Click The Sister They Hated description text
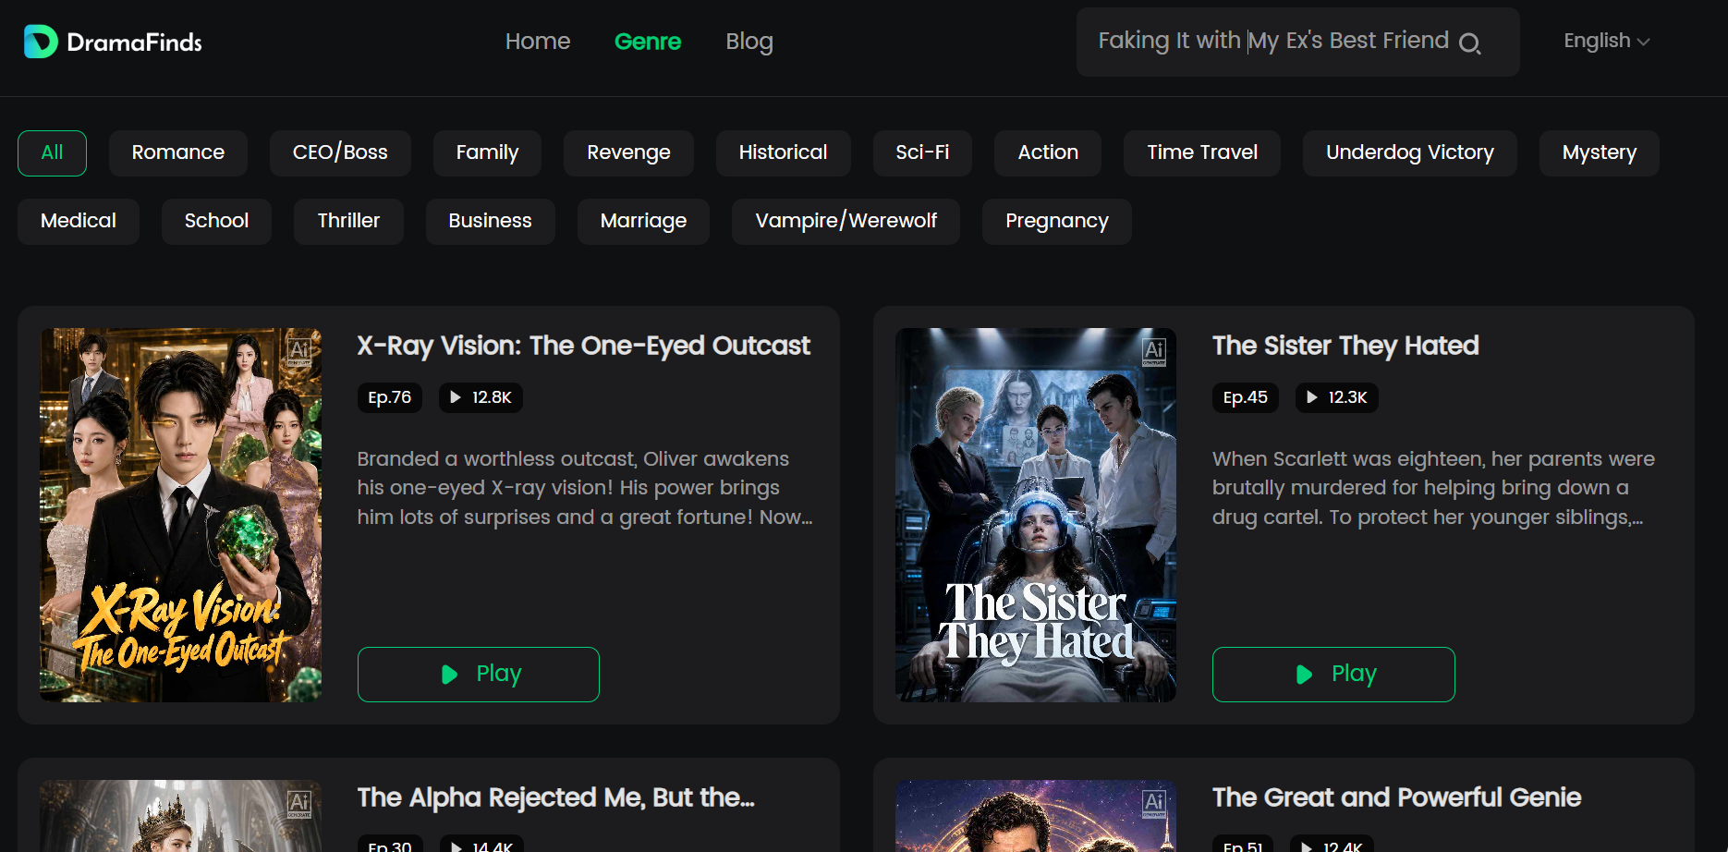Image resolution: width=1728 pixels, height=852 pixels. pos(1433,488)
